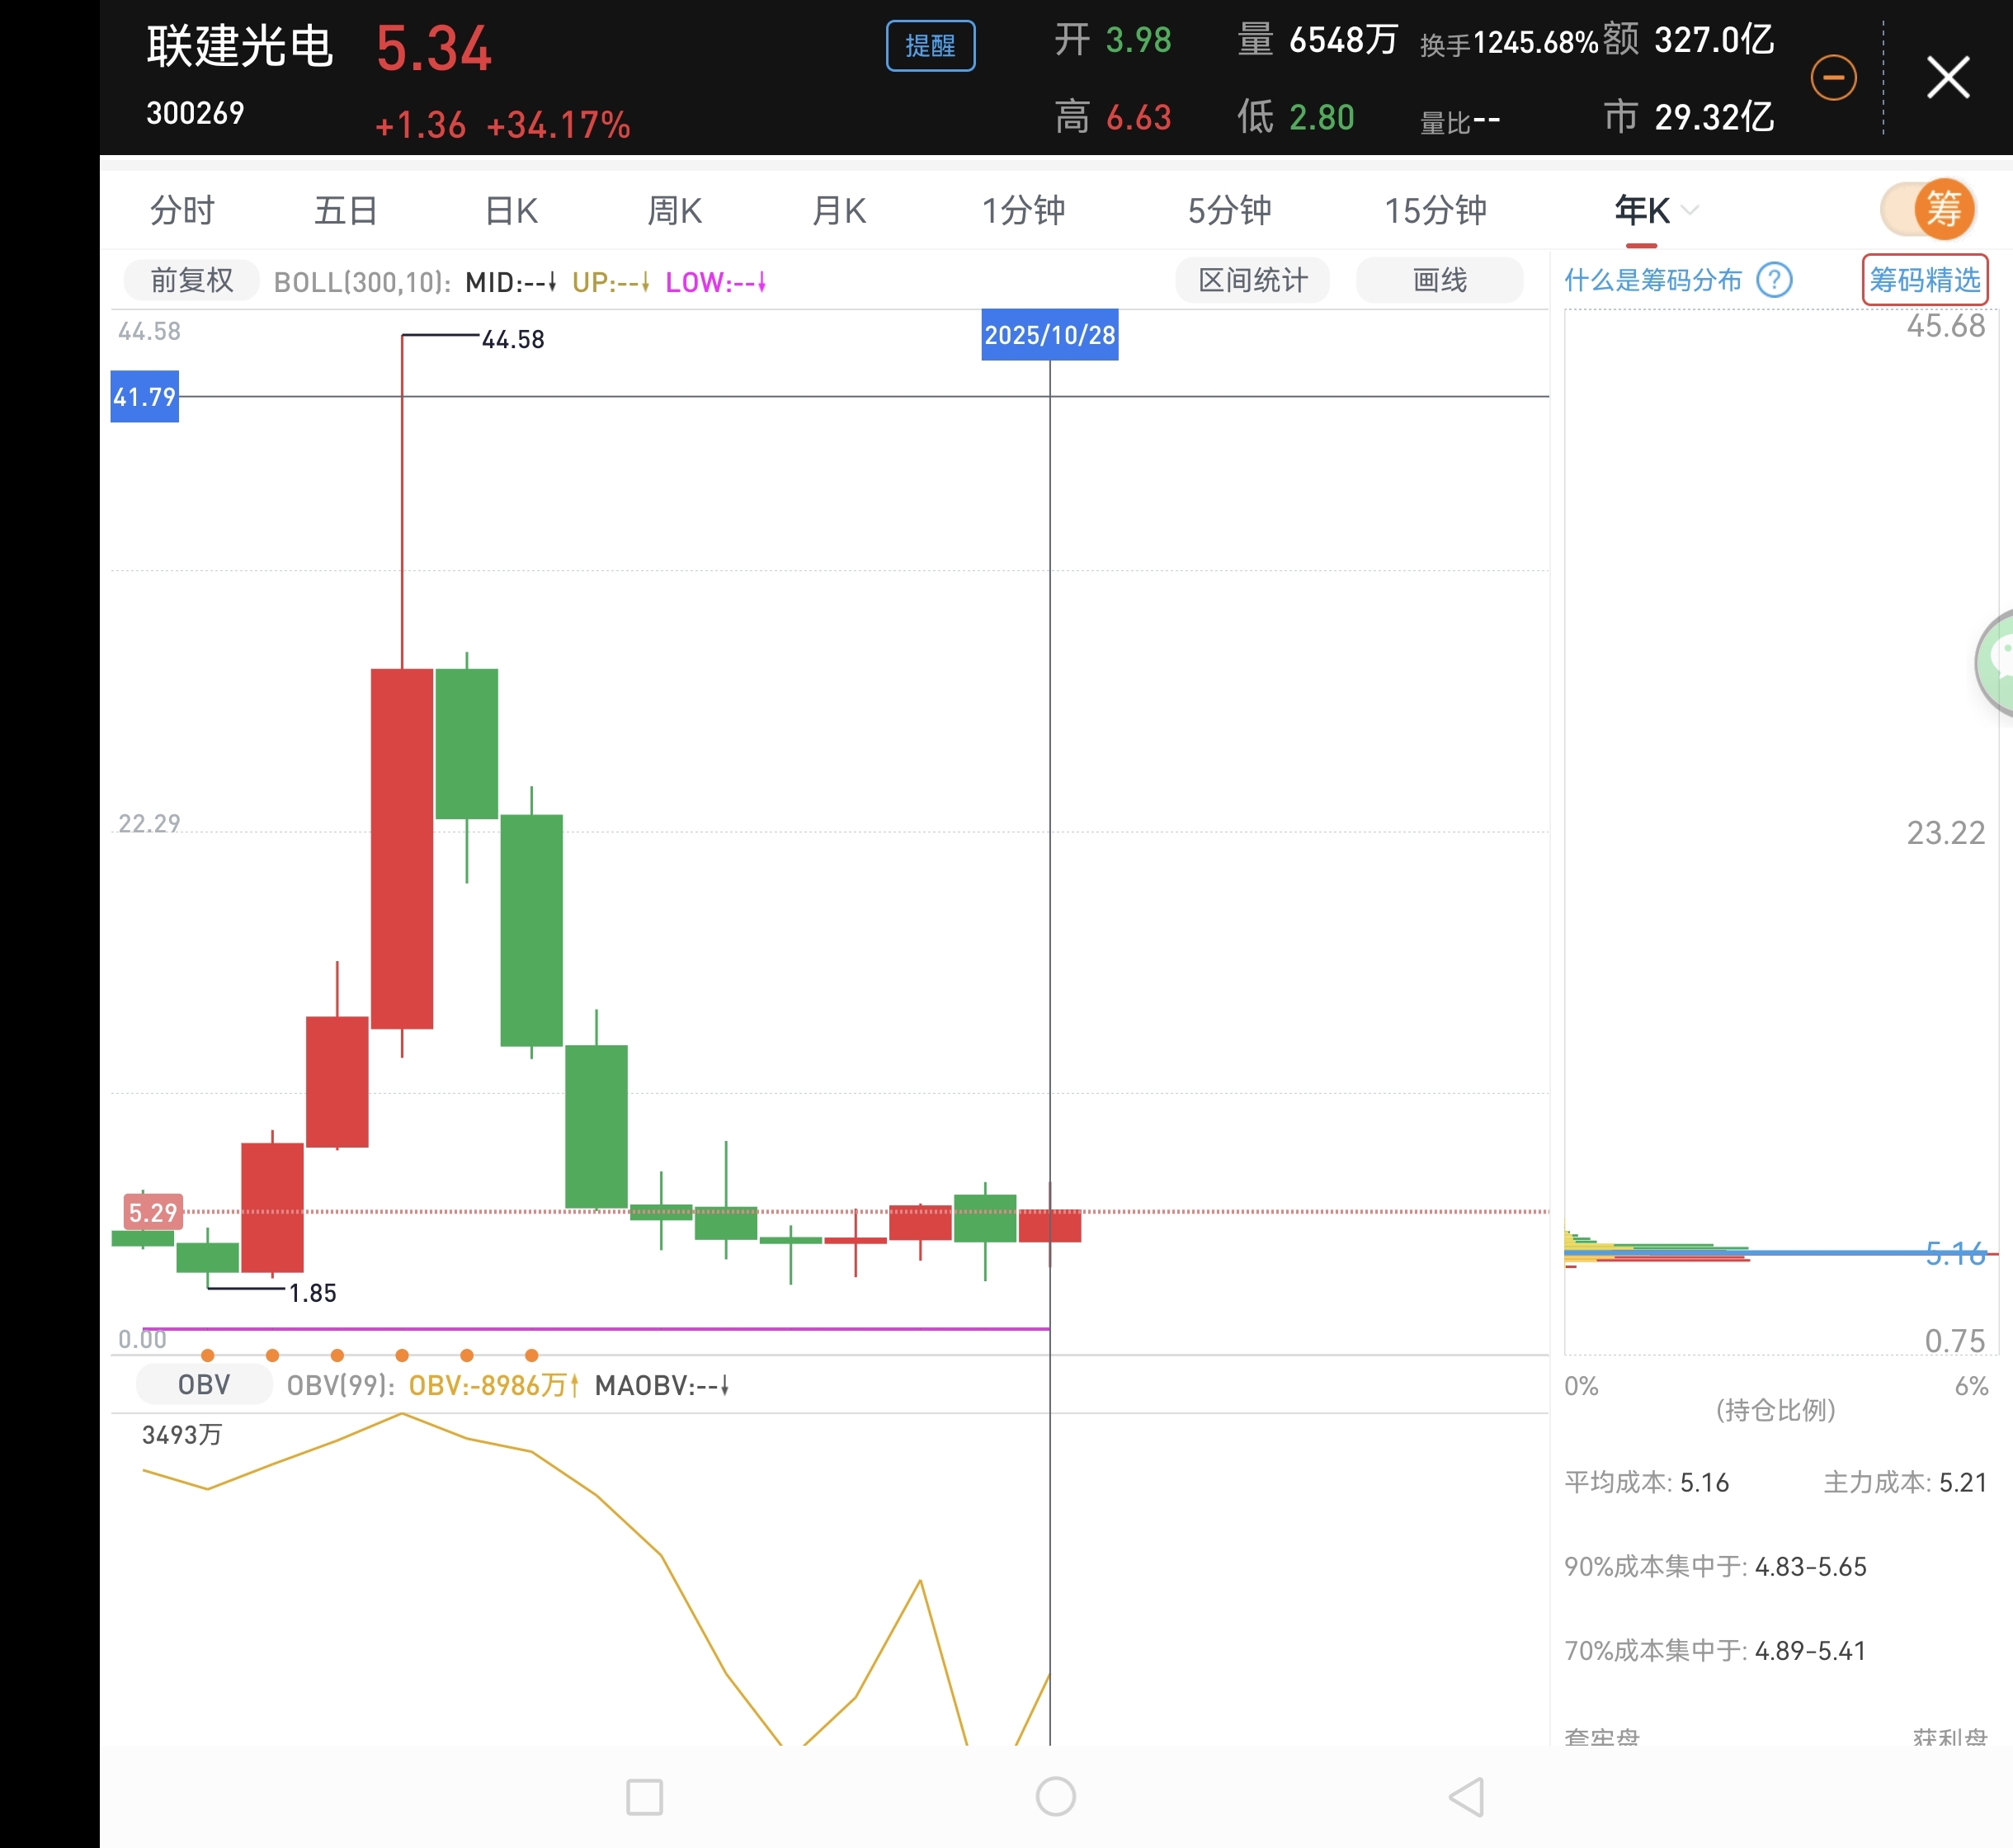Viewport: 2013px width, 1848px height.
Task: Open the OBV indicator selector
Action: 204,1385
